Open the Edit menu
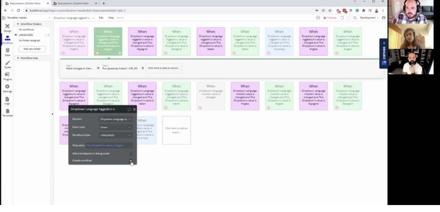Image resolution: width=440 pixels, height=212 pixels. point(101,18)
